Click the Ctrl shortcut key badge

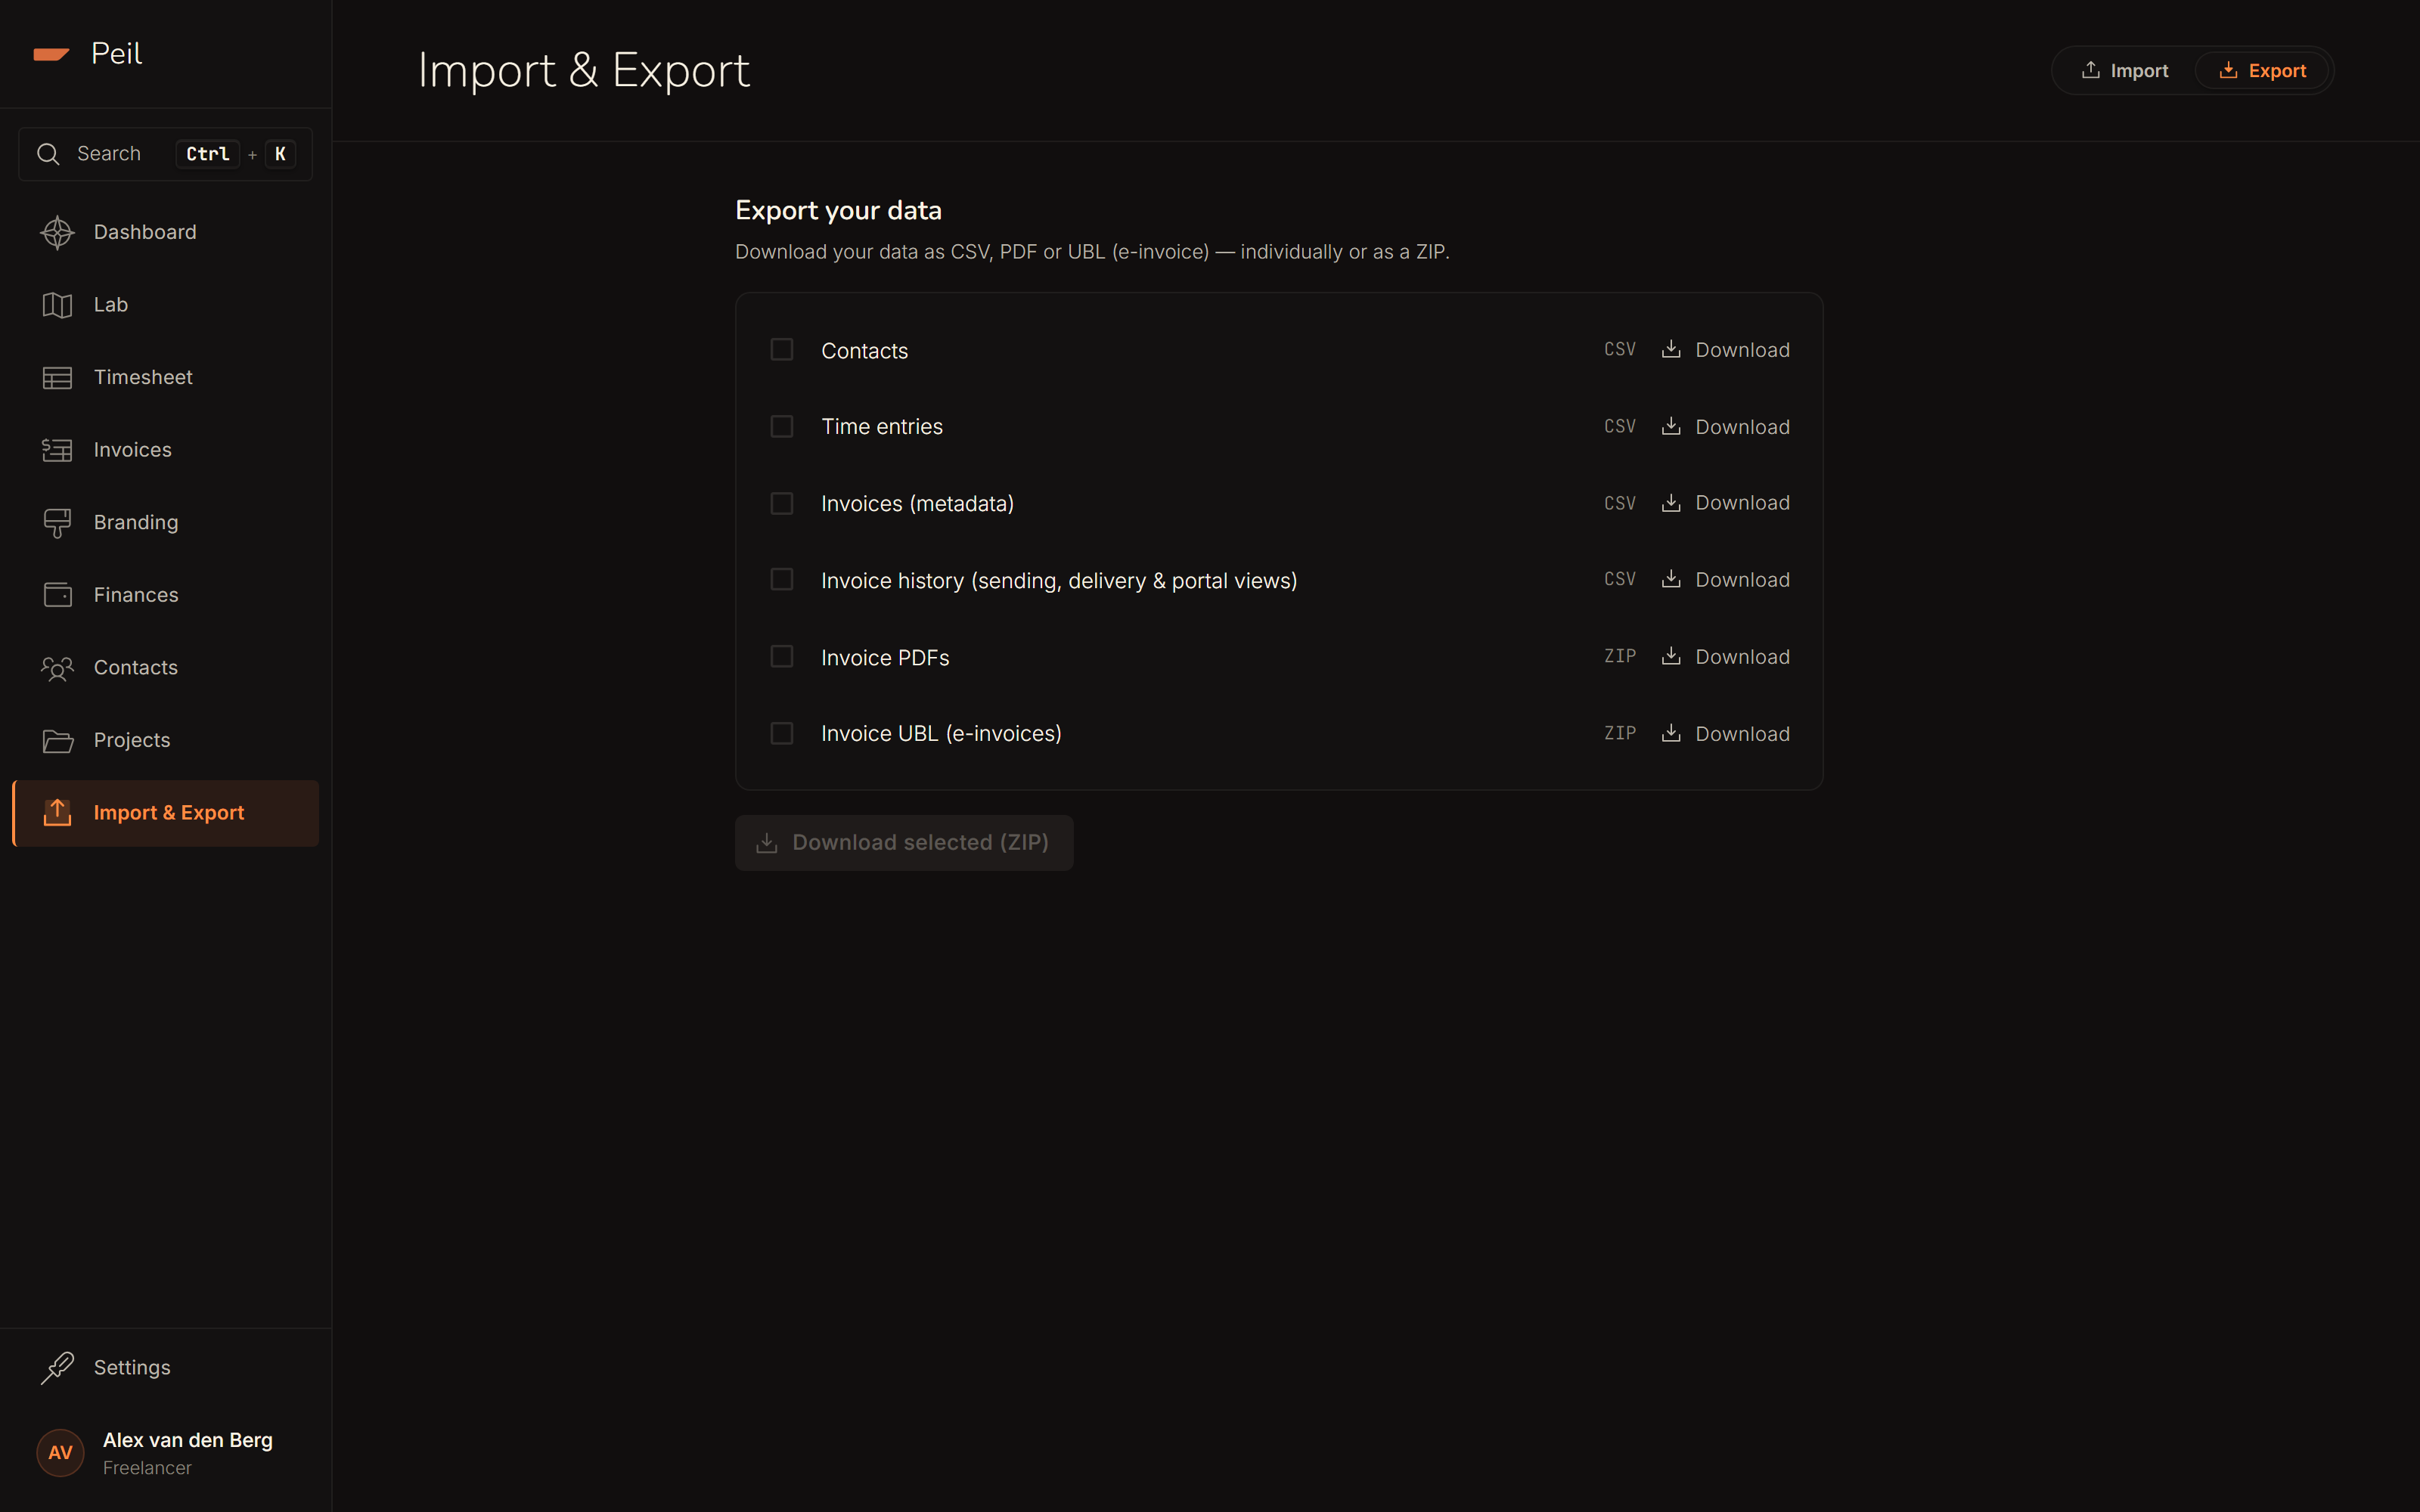coord(208,154)
